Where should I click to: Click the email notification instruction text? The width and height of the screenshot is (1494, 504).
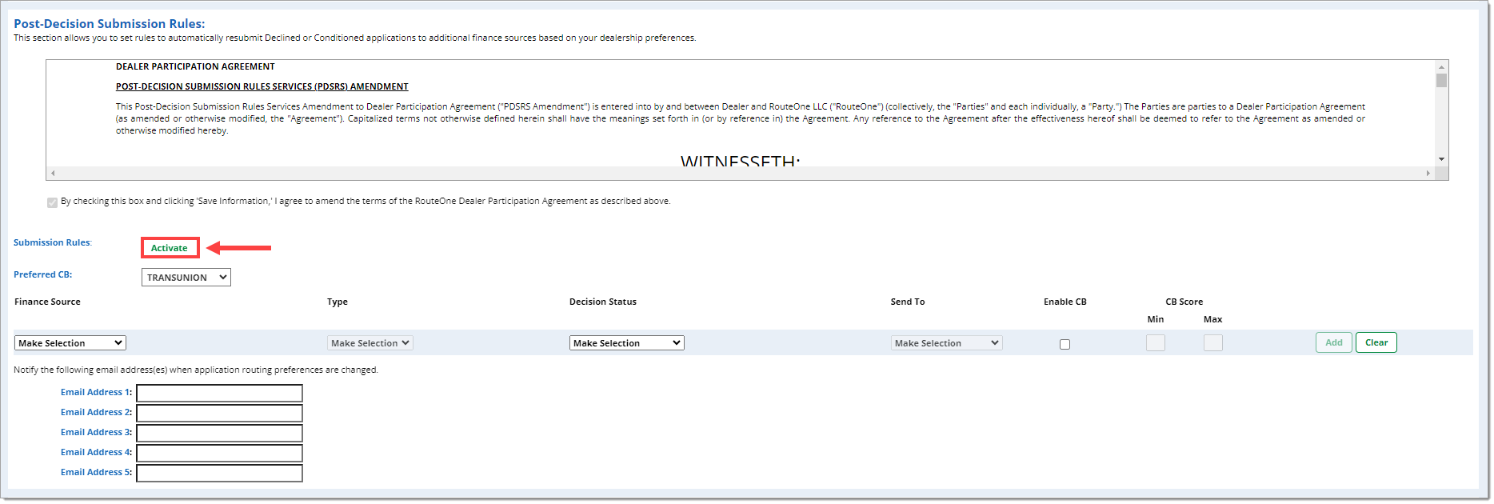coord(196,370)
